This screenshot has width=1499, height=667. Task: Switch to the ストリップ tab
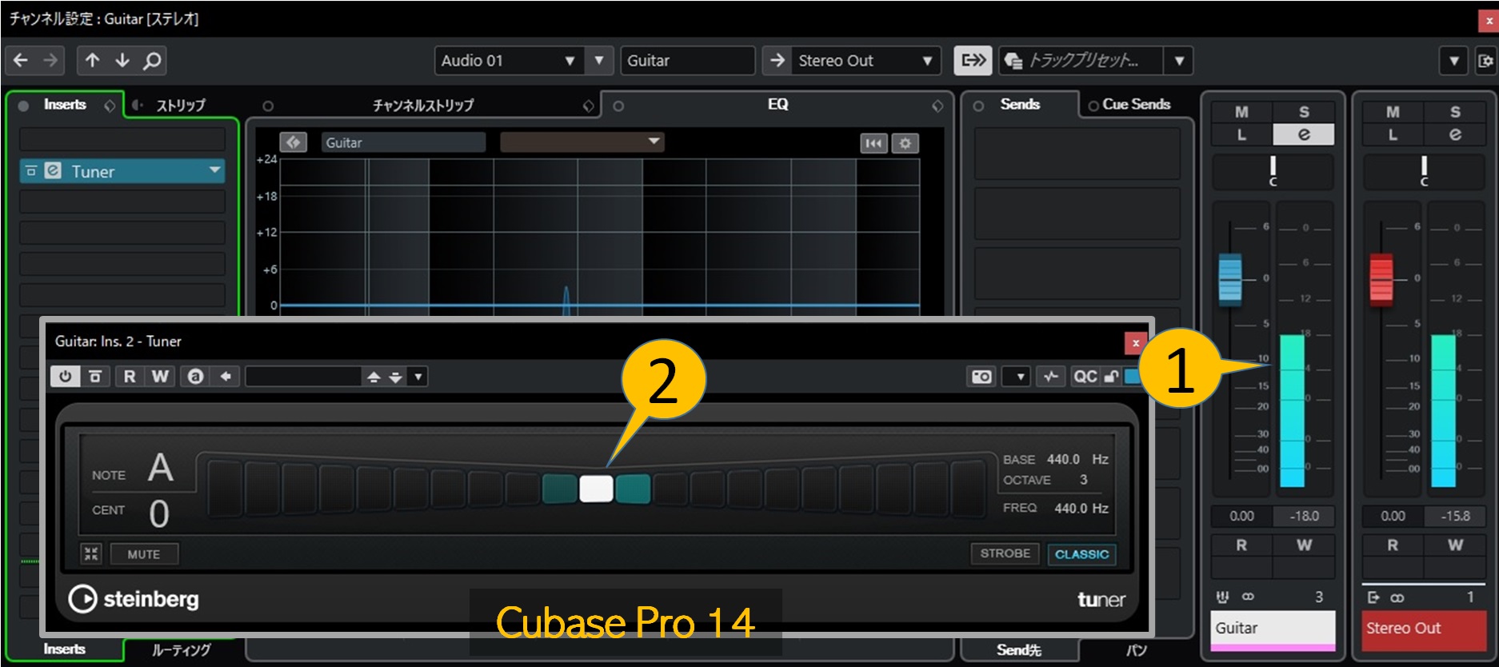tap(180, 105)
